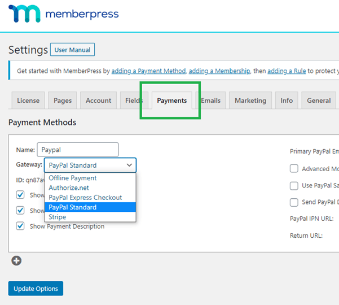
Task: Click the payment method Name field
Action: [78, 150]
